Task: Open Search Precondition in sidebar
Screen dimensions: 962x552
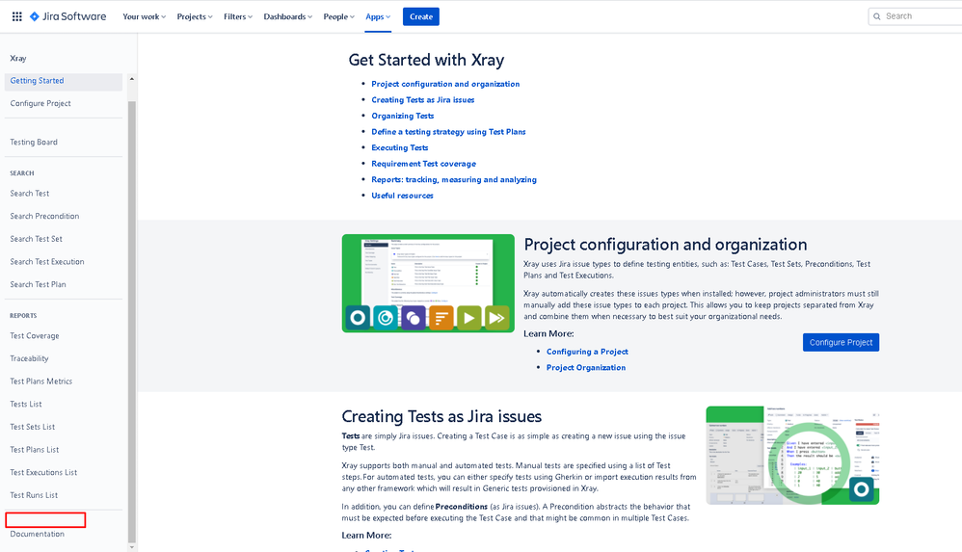Action: pyautogui.click(x=44, y=216)
